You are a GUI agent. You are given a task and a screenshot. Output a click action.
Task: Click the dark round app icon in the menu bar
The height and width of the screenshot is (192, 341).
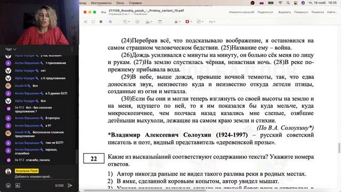tap(253, 3)
